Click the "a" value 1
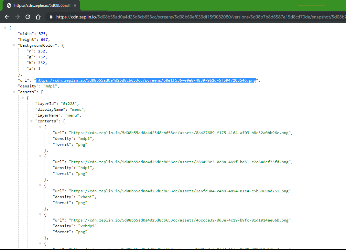346x250 pixels. [39, 69]
